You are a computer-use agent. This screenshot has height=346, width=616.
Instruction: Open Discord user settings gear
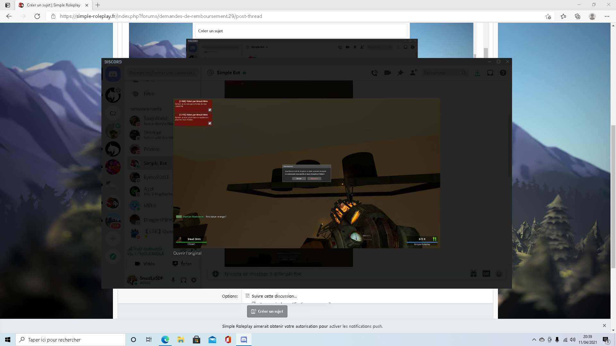[x=194, y=280]
